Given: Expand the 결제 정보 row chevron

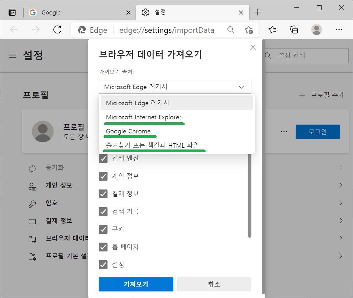Looking at the screenshot, I should click(x=341, y=221).
